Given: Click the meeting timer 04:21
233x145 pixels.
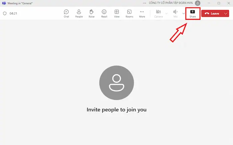Looking at the screenshot, I should coord(13,14).
